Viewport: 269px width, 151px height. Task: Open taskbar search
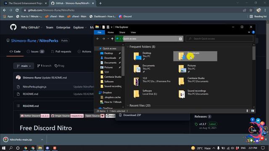tap(11, 148)
